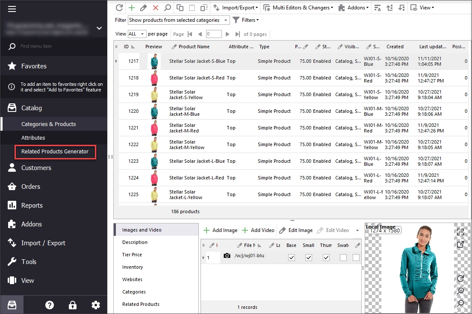Expand more image toolbar options arrow
The image size is (472, 314).
(357, 230)
